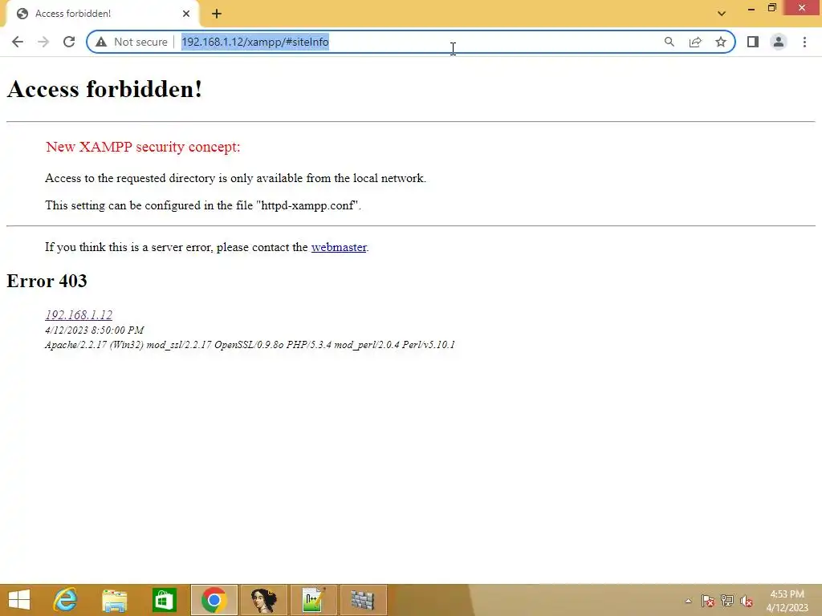Click the 'Error 403' heading
822x616 pixels.
[x=47, y=282]
